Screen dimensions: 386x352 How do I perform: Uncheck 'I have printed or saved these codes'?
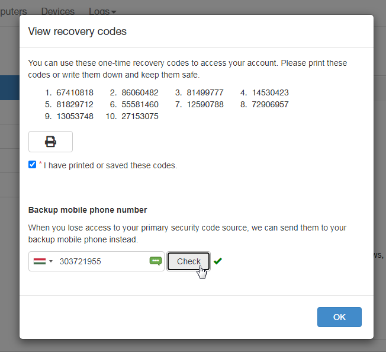32,165
